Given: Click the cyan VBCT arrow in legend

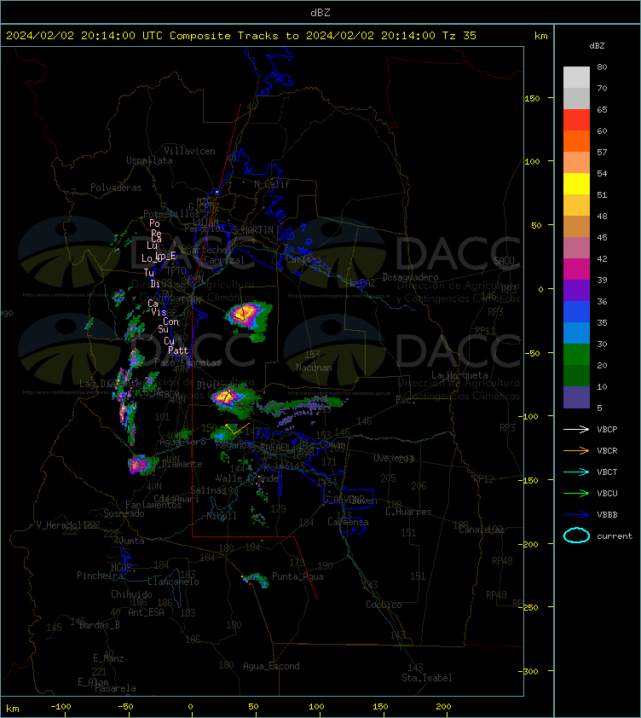Looking at the screenshot, I should tap(576, 472).
